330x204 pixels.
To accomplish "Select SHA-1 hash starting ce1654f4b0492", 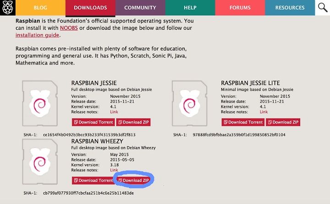I will pos(89,134).
